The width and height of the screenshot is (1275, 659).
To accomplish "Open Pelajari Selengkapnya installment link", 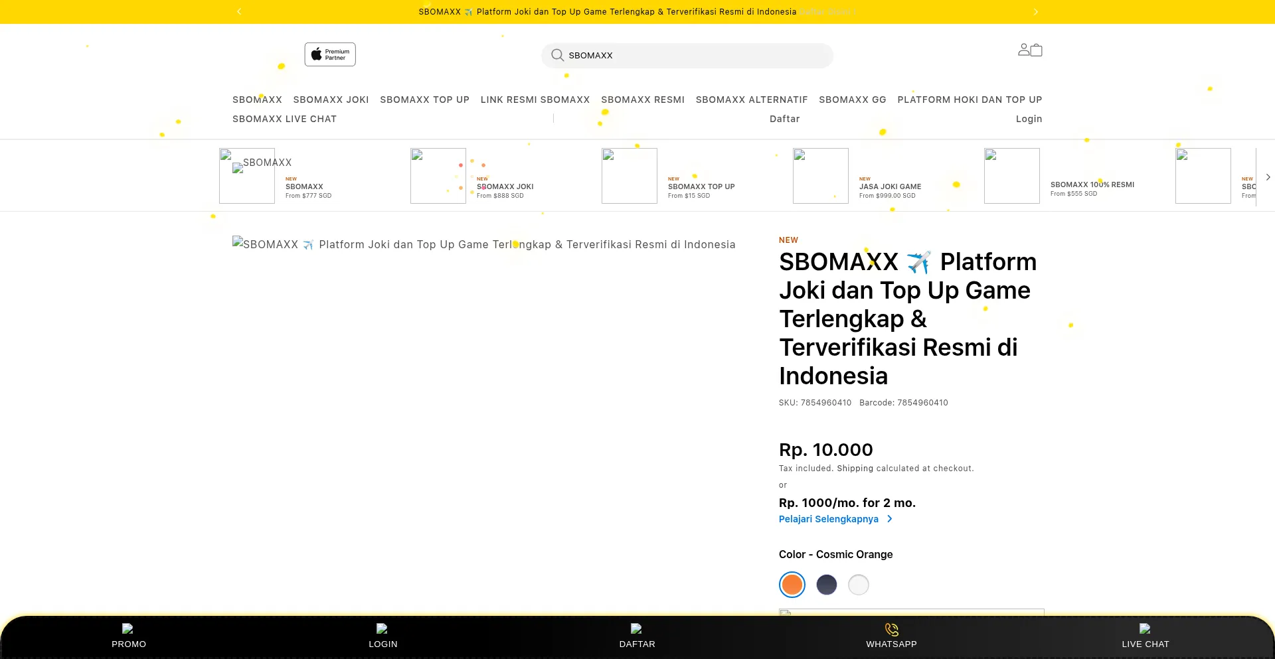I will coord(829,519).
